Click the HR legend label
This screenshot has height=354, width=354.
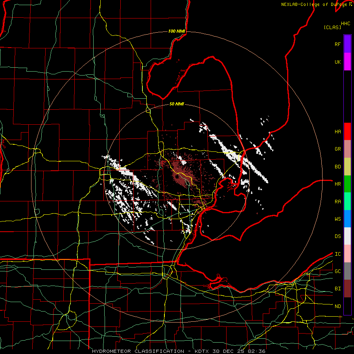tap(337, 184)
